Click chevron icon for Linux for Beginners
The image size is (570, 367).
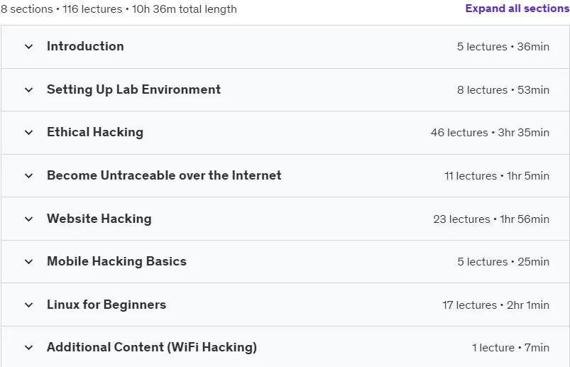point(28,305)
